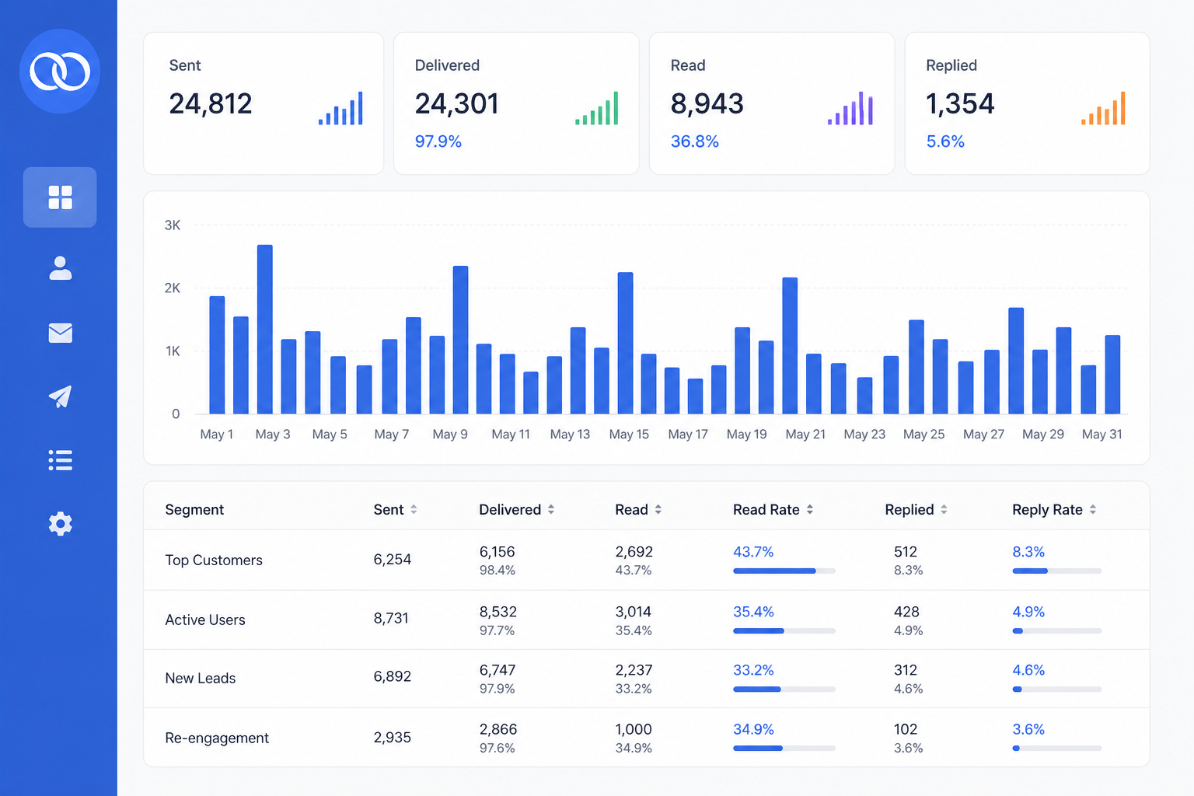This screenshot has height=796, width=1194.
Task: Open the settings gear icon in sidebar
Action: tap(60, 524)
